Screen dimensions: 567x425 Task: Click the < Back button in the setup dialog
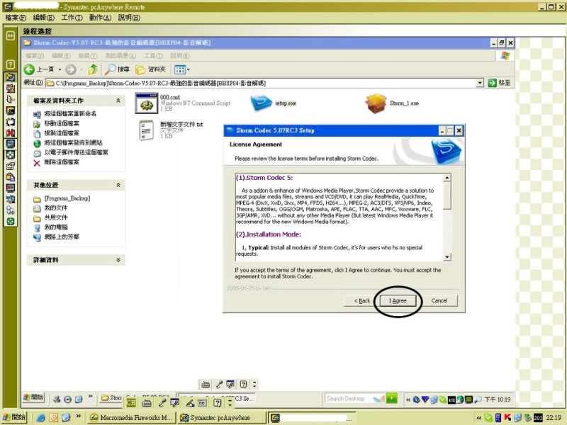[x=361, y=300]
